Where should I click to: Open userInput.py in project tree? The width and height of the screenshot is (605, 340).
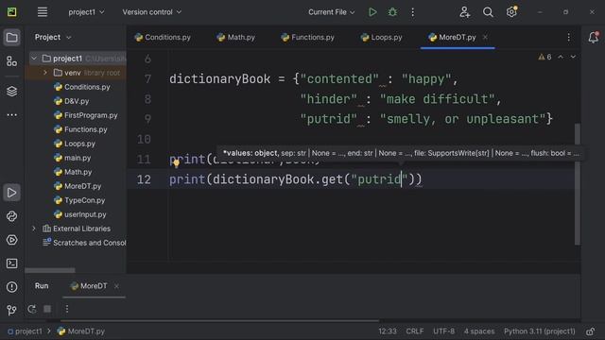(79, 214)
